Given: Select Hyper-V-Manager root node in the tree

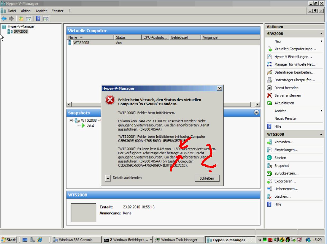Looking at the screenshot, I should [21, 26].
